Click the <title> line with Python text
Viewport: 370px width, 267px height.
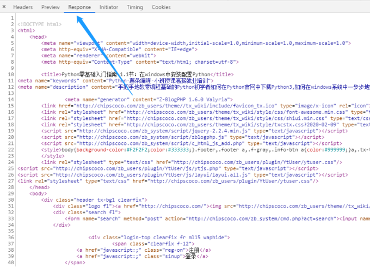point(137,75)
